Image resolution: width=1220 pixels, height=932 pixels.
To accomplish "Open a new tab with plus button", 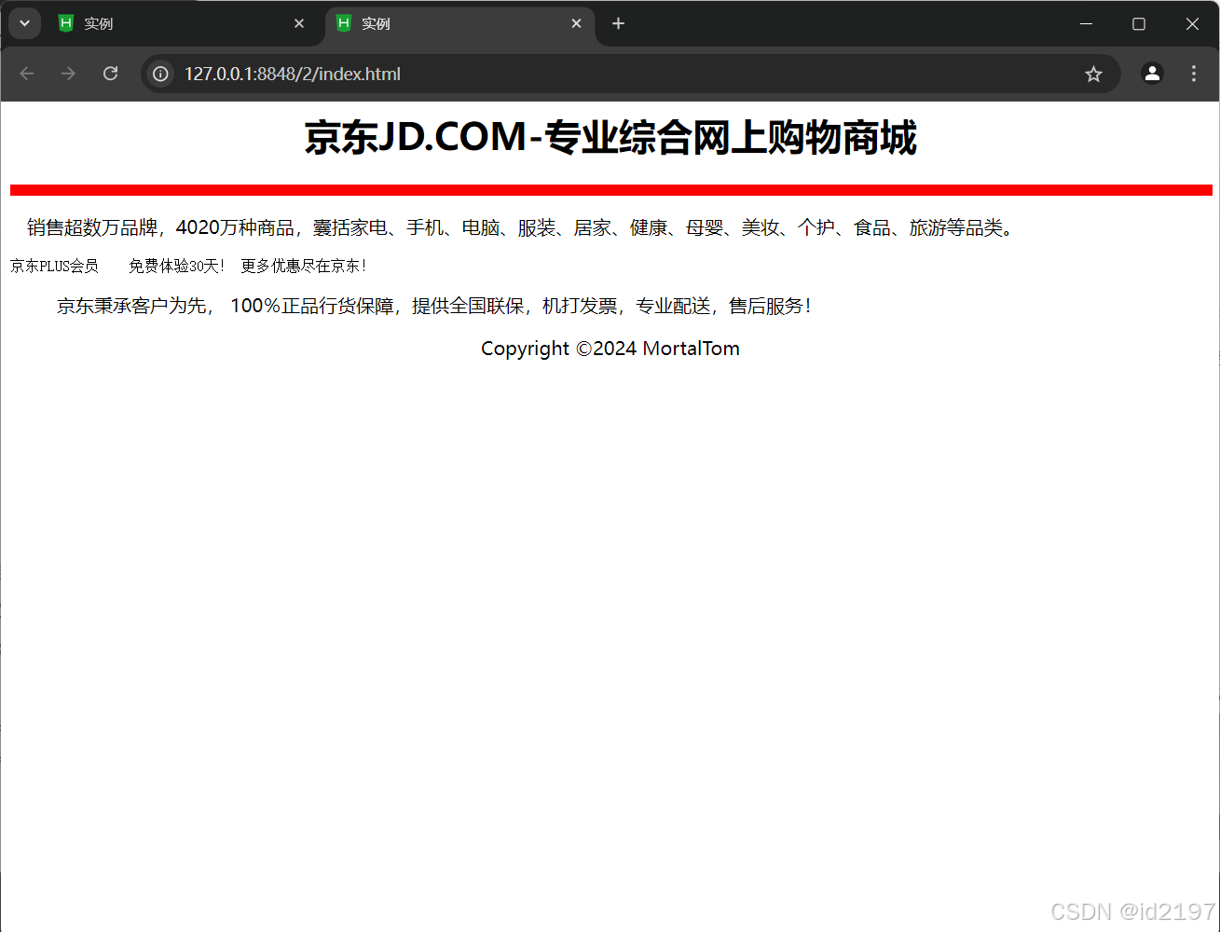I will (618, 23).
